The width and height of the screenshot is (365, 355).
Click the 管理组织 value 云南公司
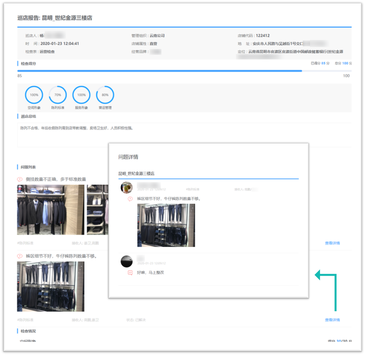point(157,35)
